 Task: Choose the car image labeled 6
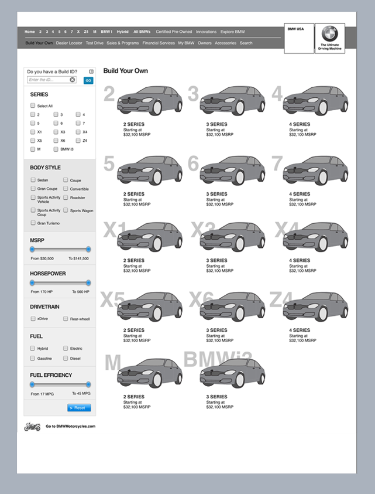click(232, 170)
